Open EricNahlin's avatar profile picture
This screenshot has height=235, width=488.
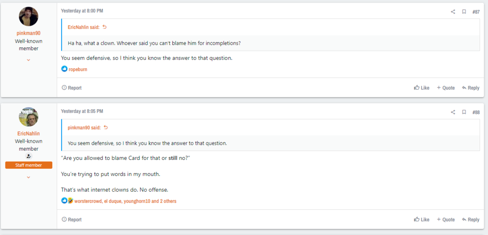(28, 117)
